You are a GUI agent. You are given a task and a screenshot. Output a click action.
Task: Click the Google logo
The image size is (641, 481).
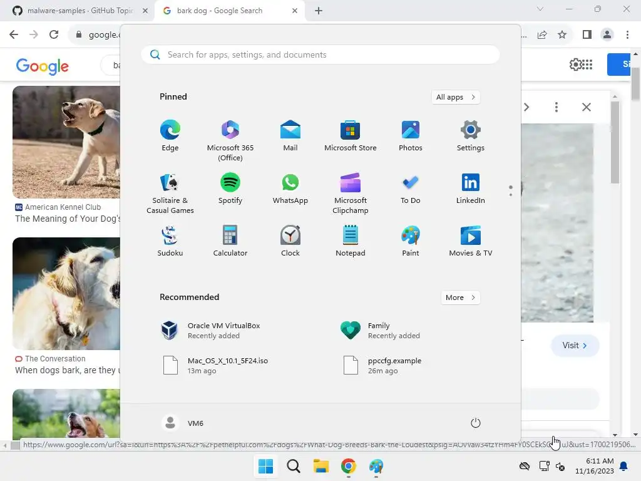(x=42, y=66)
